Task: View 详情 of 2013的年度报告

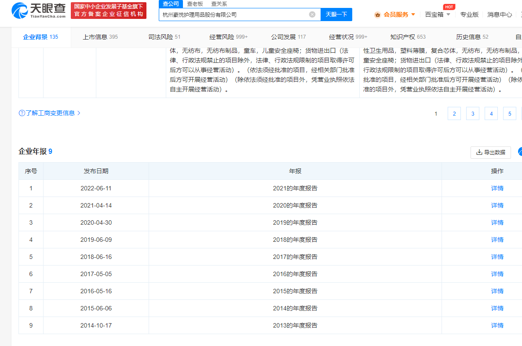Action: click(x=497, y=325)
